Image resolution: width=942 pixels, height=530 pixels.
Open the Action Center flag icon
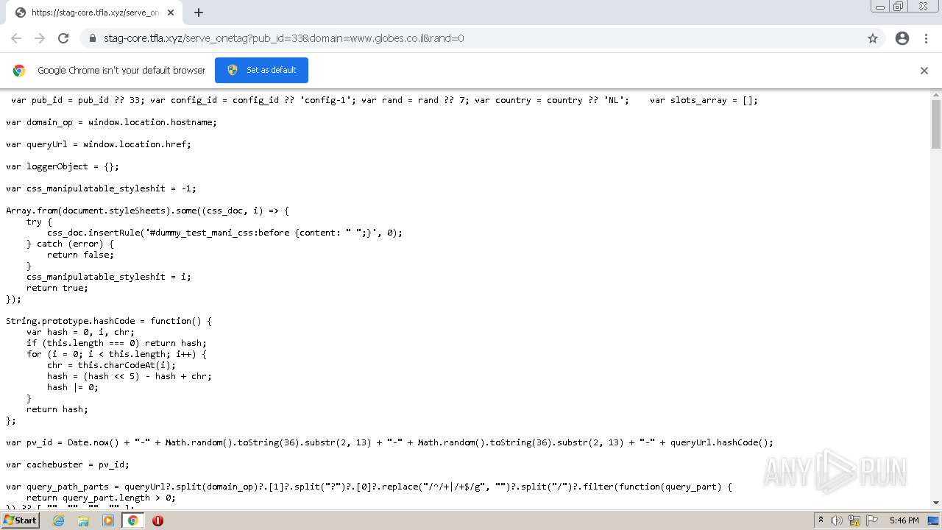(872, 520)
